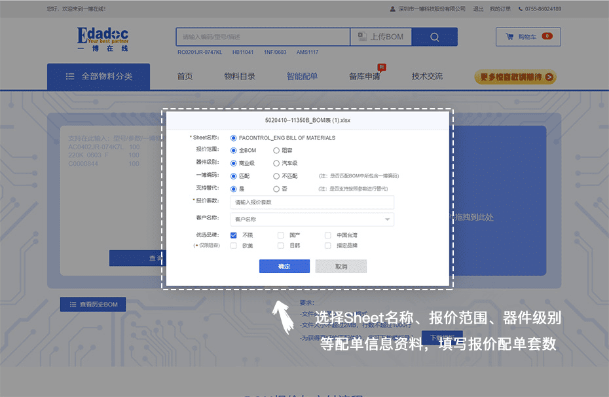Click the 报价套数 input field
The image size is (609, 397).
(312, 202)
